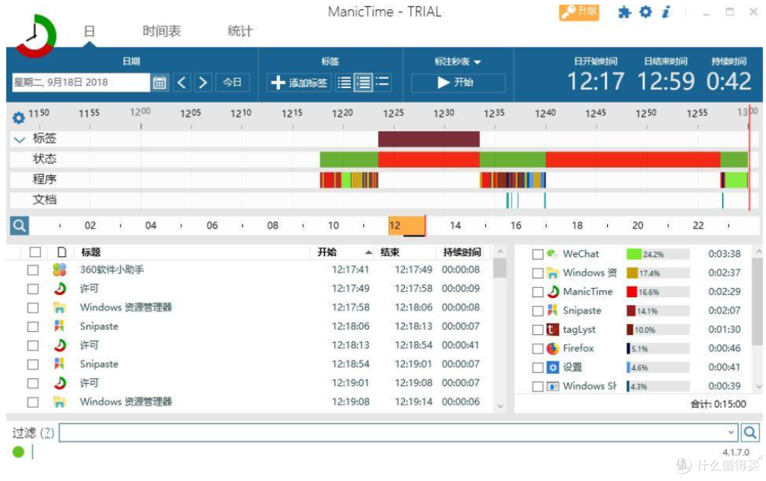Switch to the 统计 tab
The image size is (766, 481).
[x=240, y=32]
